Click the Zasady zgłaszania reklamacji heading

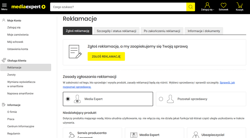click(x=89, y=77)
